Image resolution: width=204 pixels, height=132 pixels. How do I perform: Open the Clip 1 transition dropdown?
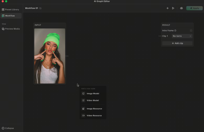(x=182, y=36)
